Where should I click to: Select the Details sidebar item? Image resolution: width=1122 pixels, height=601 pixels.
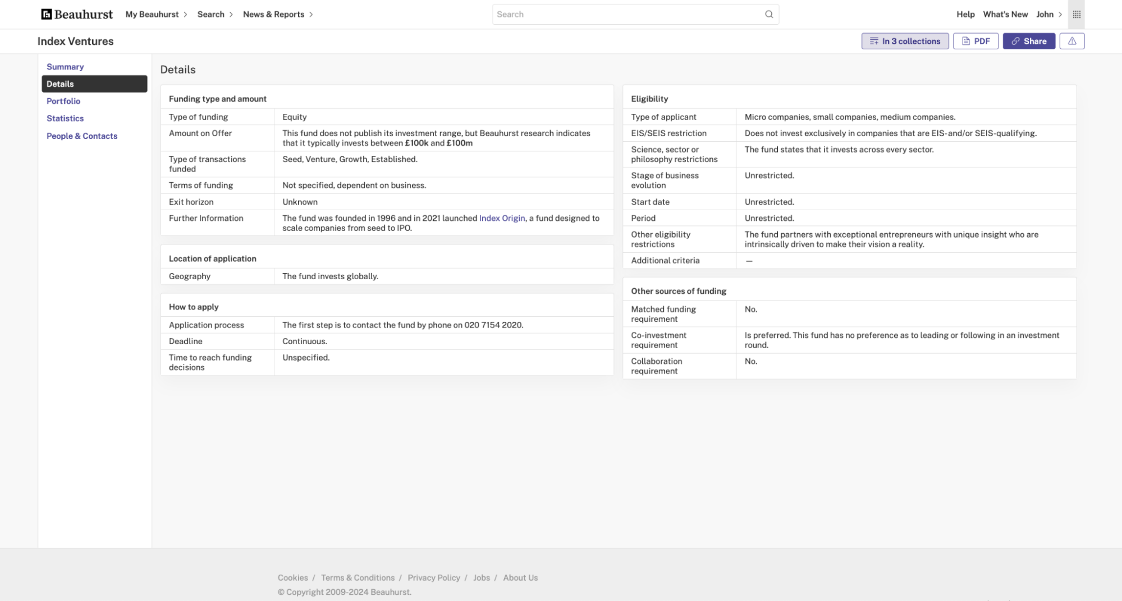[94, 84]
